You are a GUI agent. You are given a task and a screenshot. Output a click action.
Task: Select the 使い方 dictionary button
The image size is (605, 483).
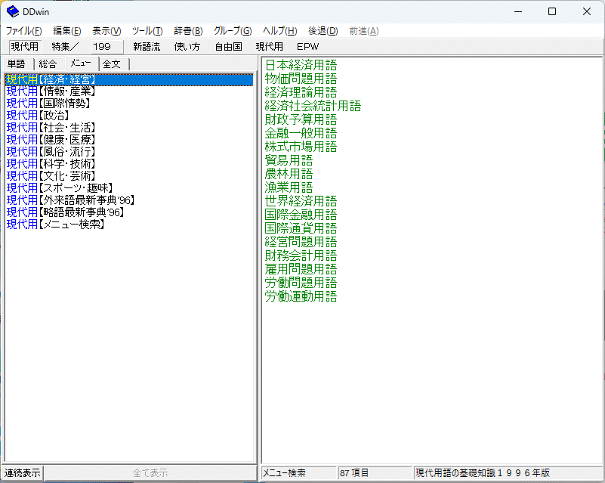coord(187,47)
